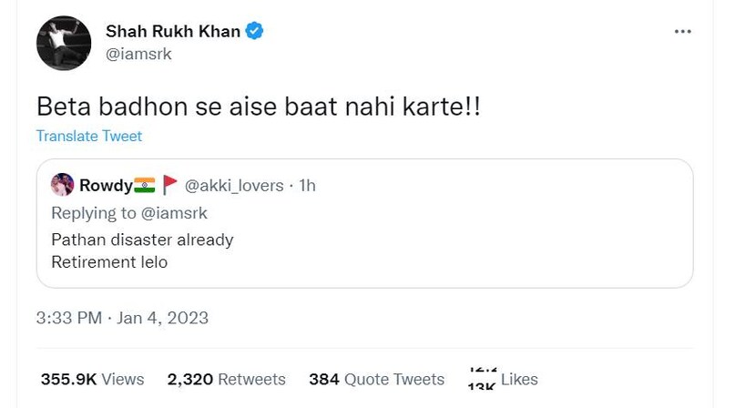Open Rowdy's avatar in the quoted tweet
This screenshot has height=408, width=735.
(63, 186)
